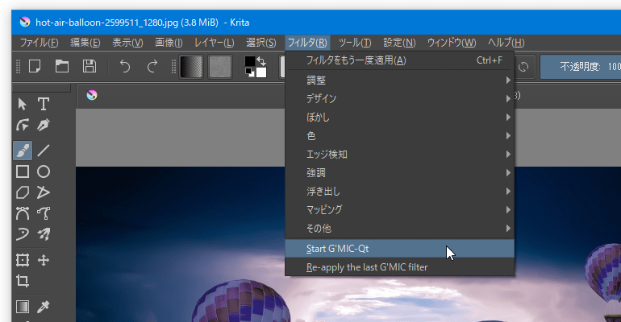Expand the ぼかし filter submenu
This screenshot has width=621, height=322.
399,118
